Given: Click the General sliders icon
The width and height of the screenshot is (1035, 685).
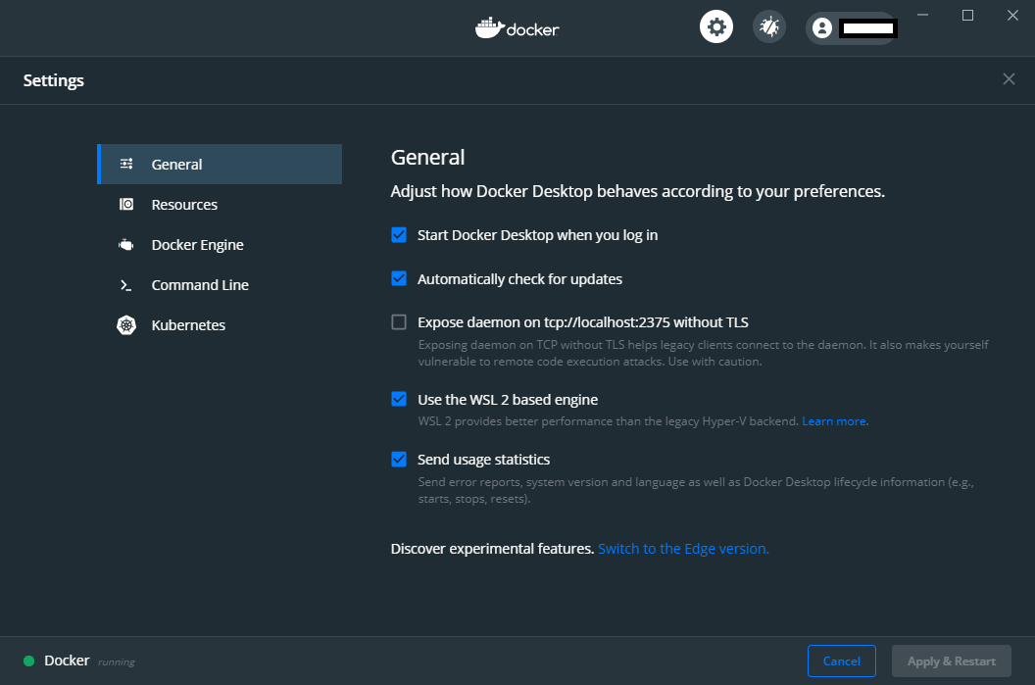Looking at the screenshot, I should pos(126,164).
